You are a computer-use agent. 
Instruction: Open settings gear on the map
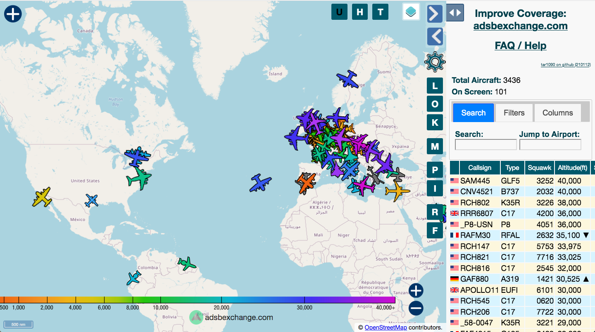435,62
